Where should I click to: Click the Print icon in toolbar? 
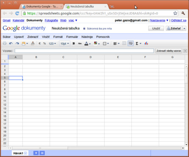tap(5, 43)
